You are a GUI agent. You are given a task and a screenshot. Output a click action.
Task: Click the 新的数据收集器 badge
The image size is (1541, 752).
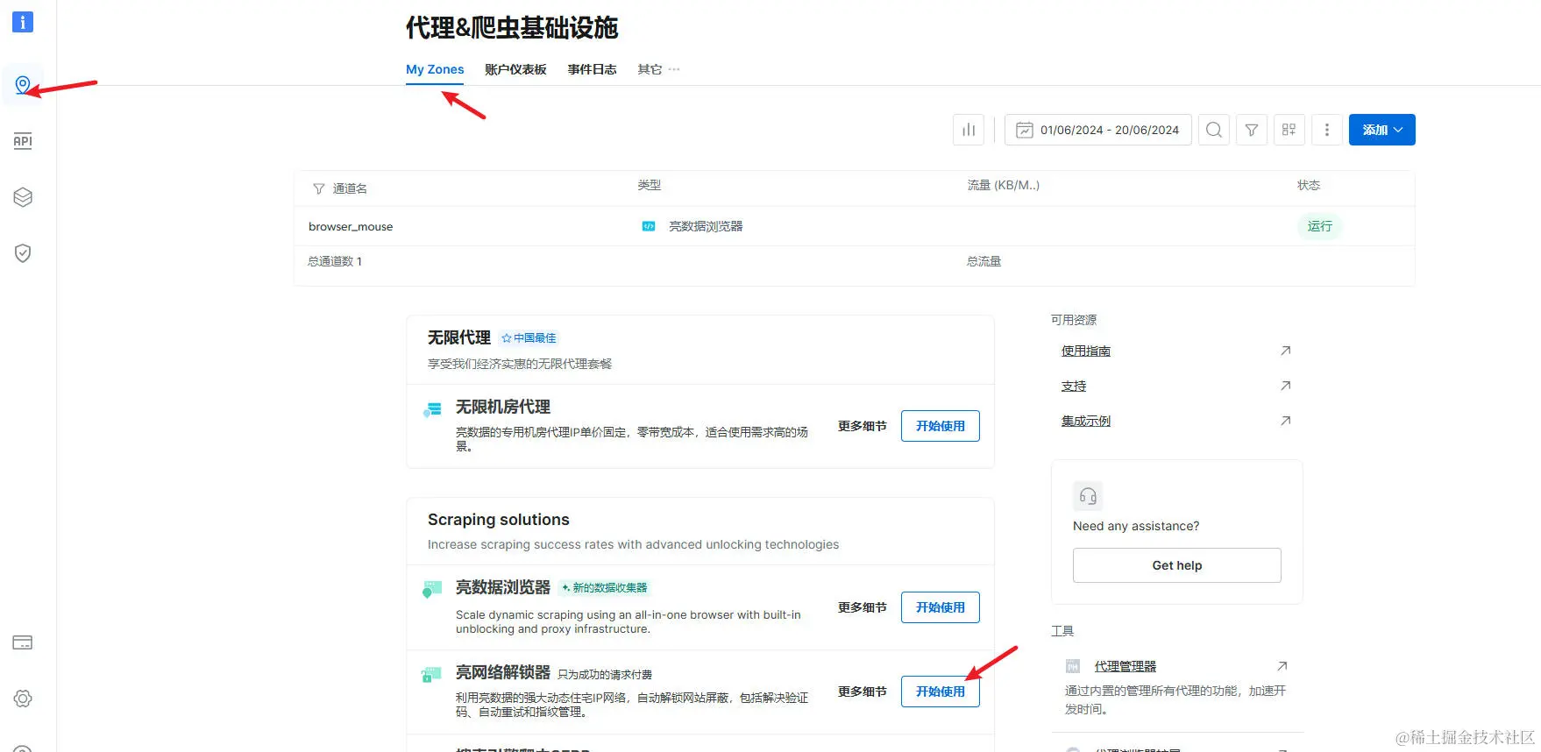[605, 587]
